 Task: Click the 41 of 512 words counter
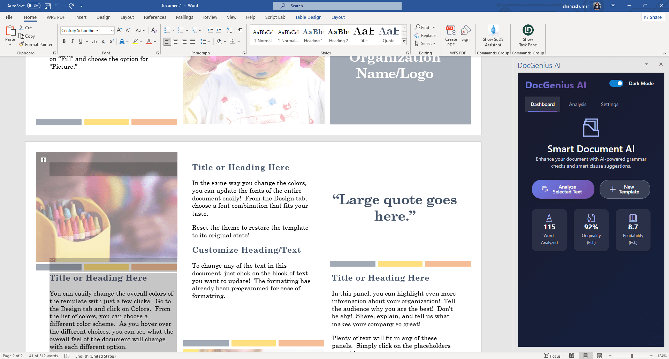[43, 356]
